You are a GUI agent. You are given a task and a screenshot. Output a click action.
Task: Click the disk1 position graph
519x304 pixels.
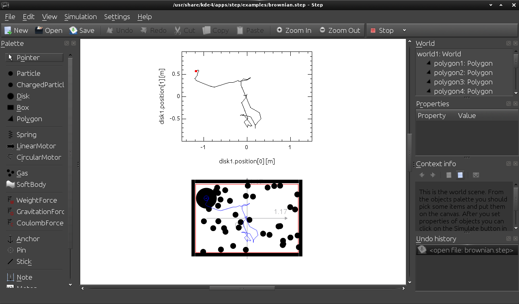pyautogui.click(x=247, y=96)
